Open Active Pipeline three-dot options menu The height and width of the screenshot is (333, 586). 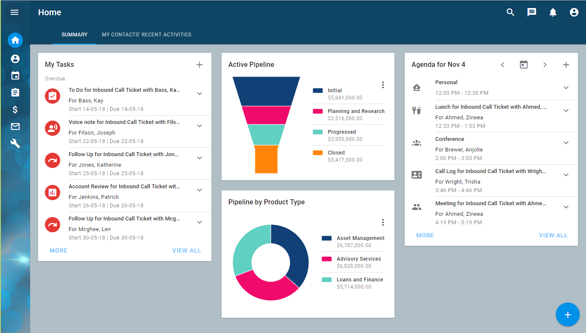[x=383, y=85]
